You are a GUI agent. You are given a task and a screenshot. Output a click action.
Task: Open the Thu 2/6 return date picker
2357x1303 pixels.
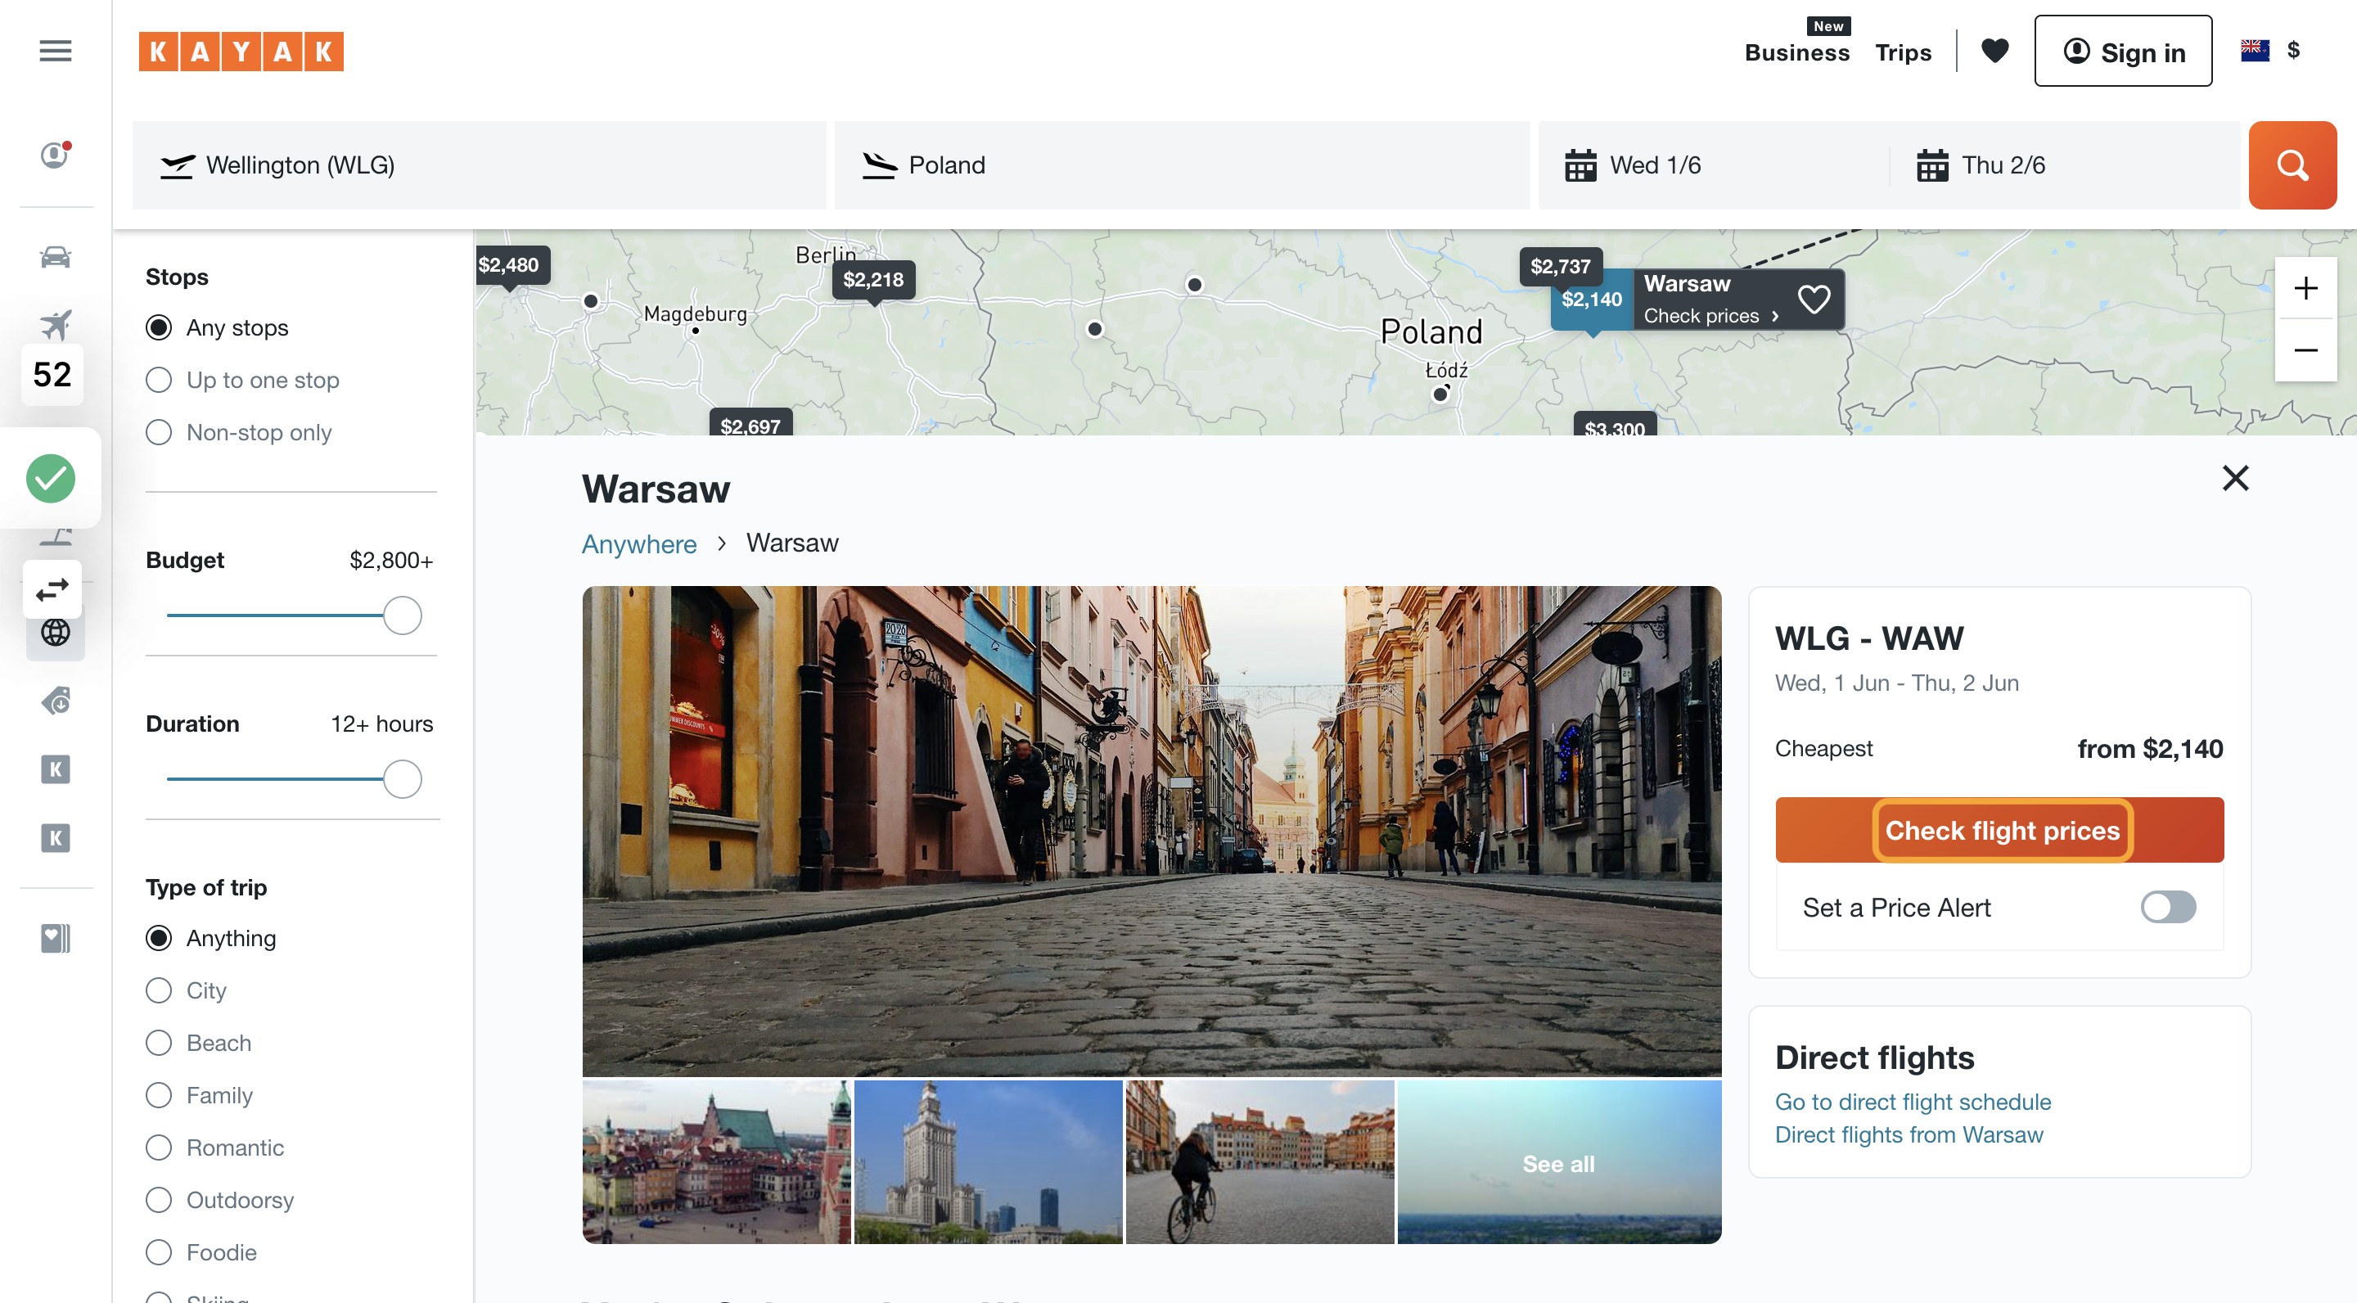tap(2065, 165)
